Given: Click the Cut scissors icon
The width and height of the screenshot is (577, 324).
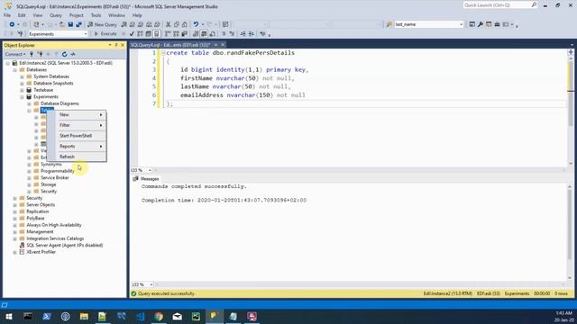Looking at the screenshot, I should pyautogui.click(x=169, y=24).
